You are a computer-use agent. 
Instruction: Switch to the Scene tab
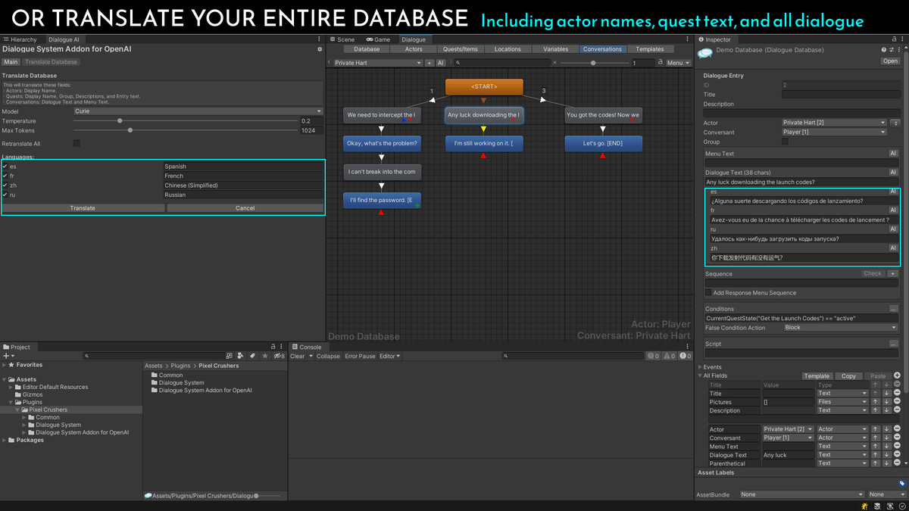342,39
